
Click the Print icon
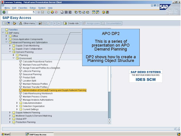click(x=62, y=12)
